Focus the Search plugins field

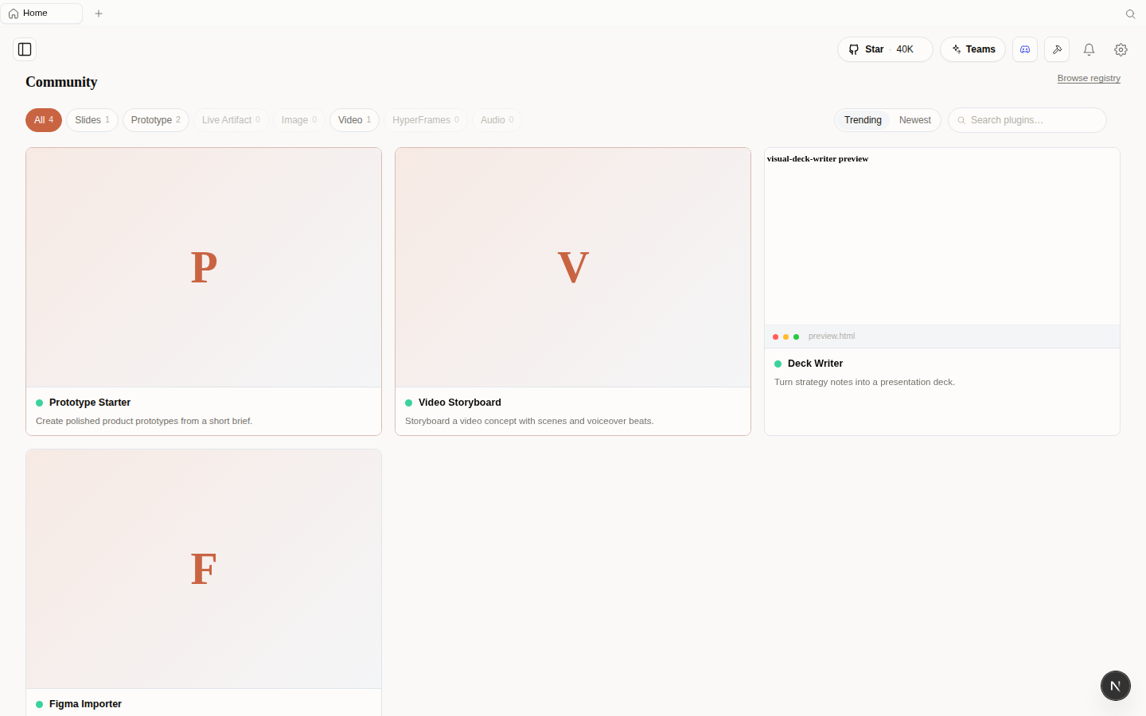tap(1027, 120)
